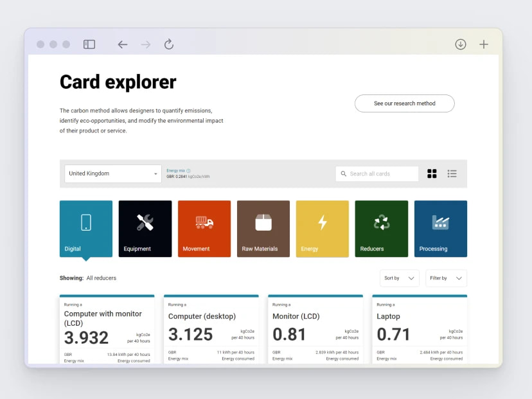Click the Card explorer heading
The width and height of the screenshot is (532, 399).
(118, 82)
